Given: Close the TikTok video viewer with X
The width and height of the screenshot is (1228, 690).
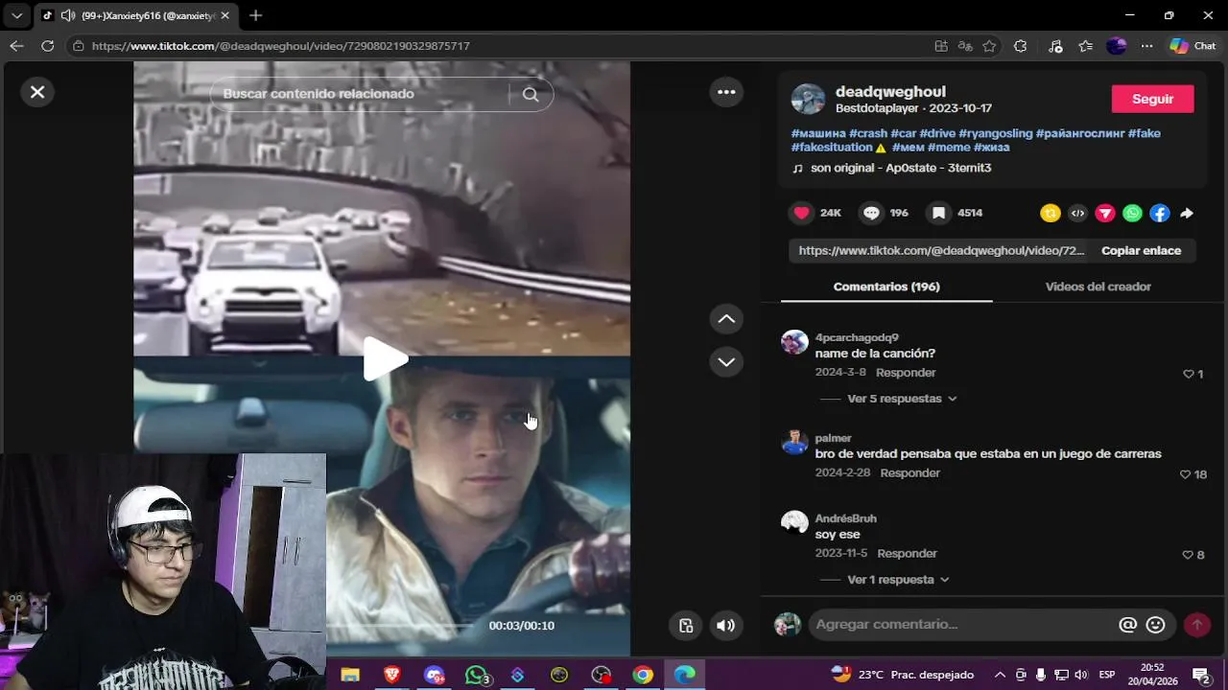Looking at the screenshot, I should (x=37, y=92).
